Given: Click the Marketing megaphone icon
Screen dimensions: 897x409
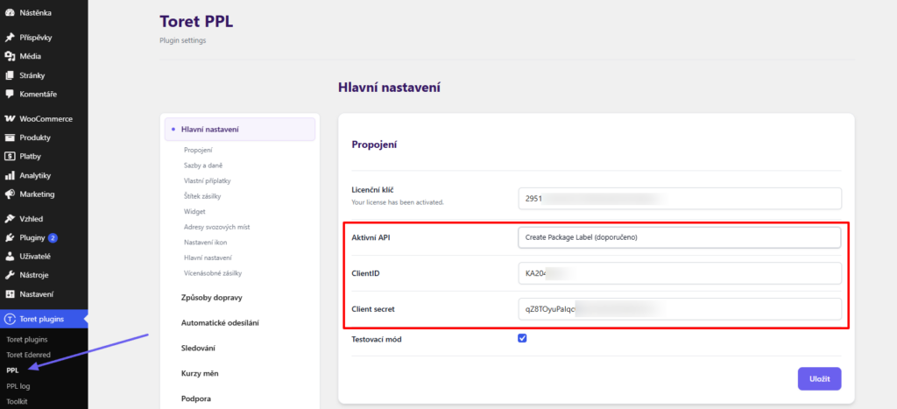Looking at the screenshot, I should point(9,194).
